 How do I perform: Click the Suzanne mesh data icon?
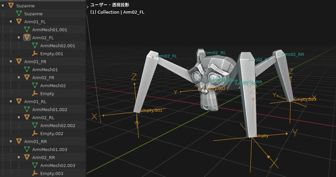click(x=19, y=14)
